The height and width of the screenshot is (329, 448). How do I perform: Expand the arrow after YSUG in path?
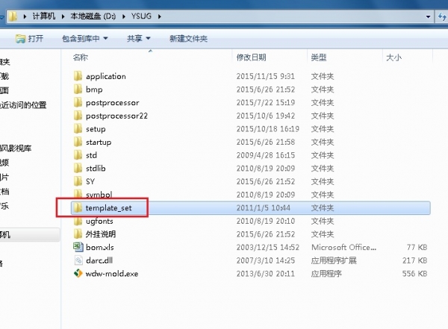coord(160,16)
